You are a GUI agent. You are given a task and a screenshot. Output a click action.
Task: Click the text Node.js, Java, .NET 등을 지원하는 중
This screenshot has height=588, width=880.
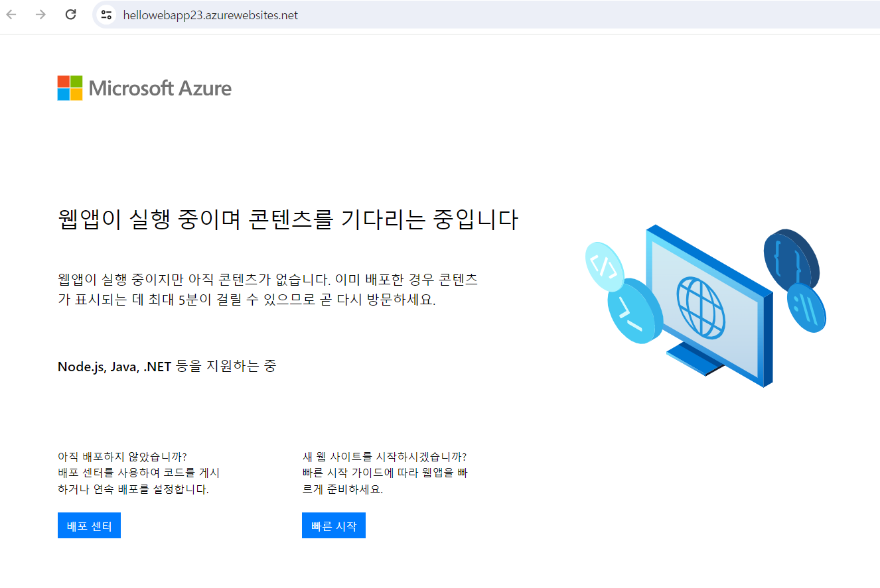click(x=167, y=366)
